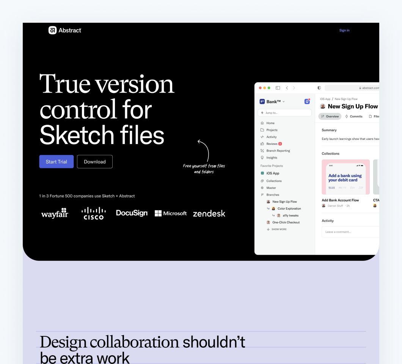Click the New Sign Up Flow breadcrumb

[346, 99]
